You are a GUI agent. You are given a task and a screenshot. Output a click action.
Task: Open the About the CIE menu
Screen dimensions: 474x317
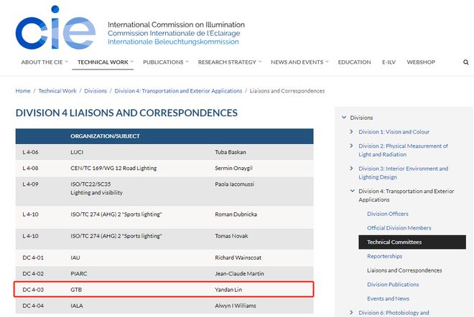coord(45,62)
